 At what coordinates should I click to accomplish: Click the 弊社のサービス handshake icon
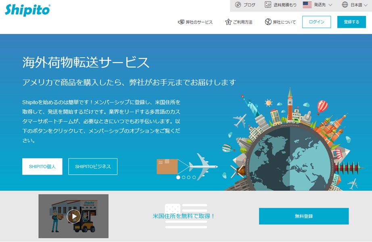click(181, 22)
